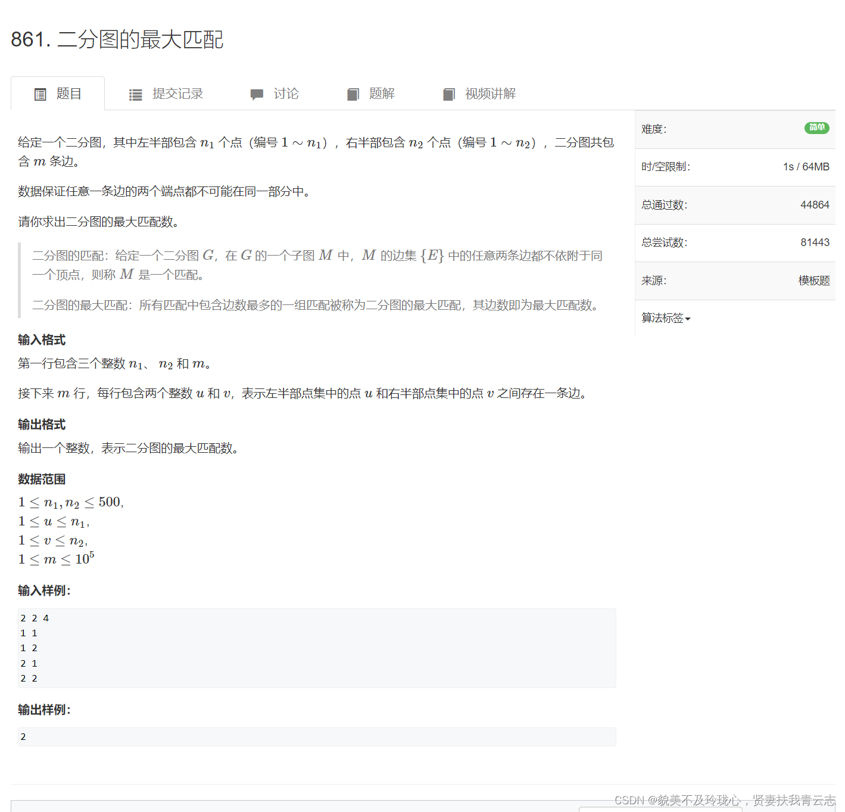Click the 数据范围 heading
The image size is (845, 812).
(42, 480)
